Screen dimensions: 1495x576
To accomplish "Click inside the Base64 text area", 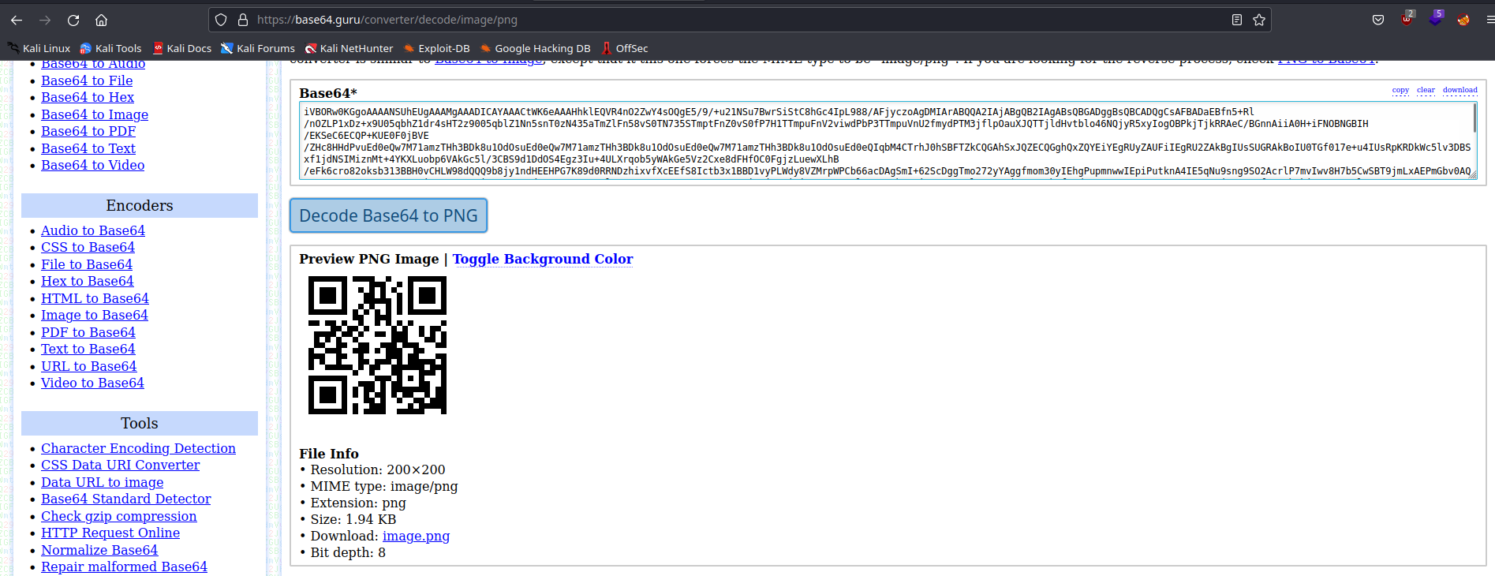I will 868,140.
